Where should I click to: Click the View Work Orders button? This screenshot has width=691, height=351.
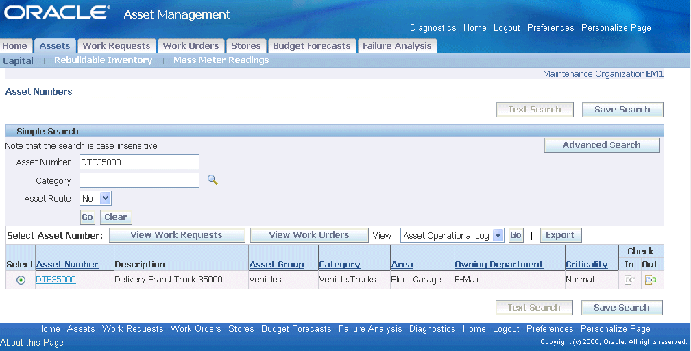[309, 235]
